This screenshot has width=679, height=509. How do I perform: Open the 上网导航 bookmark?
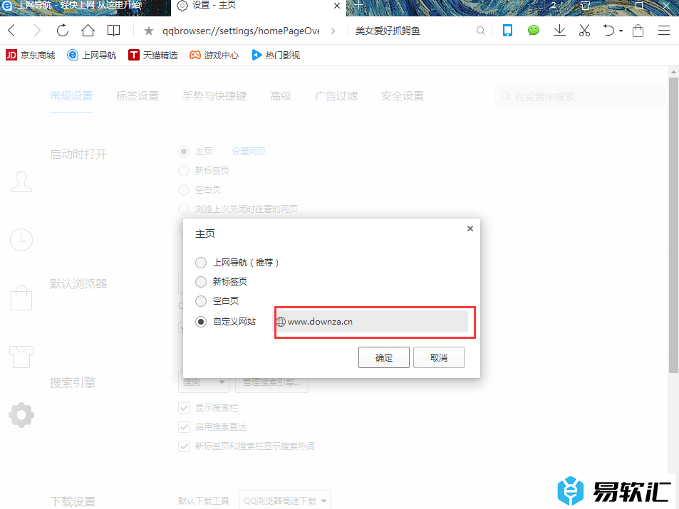click(x=92, y=55)
